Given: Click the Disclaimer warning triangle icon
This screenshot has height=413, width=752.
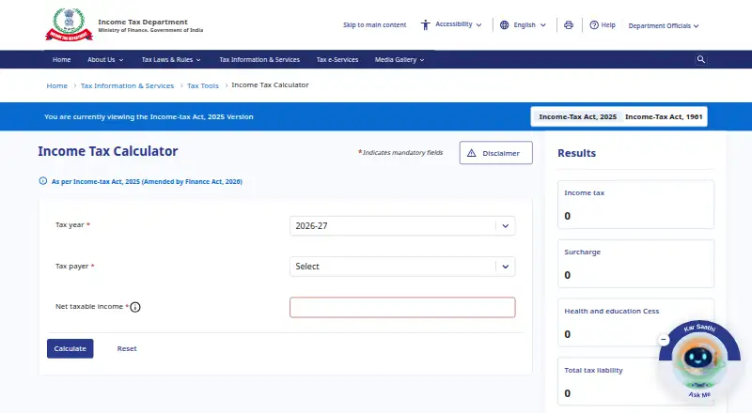Looking at the screenshot, I should 472,153.
